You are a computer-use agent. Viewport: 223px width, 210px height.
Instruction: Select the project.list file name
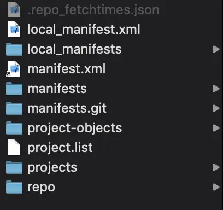60,148
